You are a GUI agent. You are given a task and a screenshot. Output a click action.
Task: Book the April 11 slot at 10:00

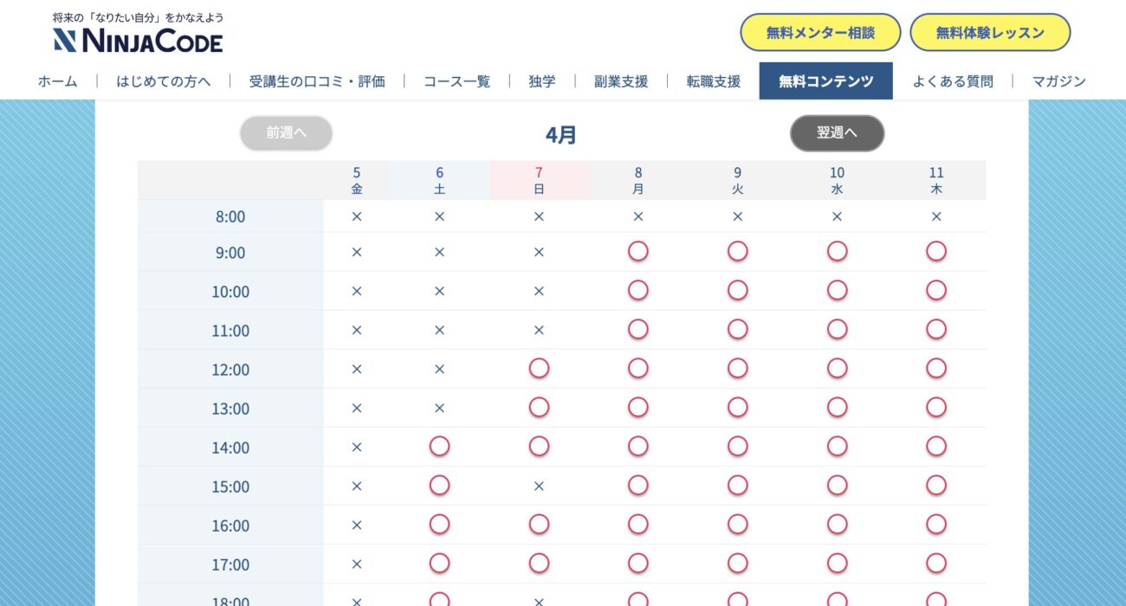point(935,291)
